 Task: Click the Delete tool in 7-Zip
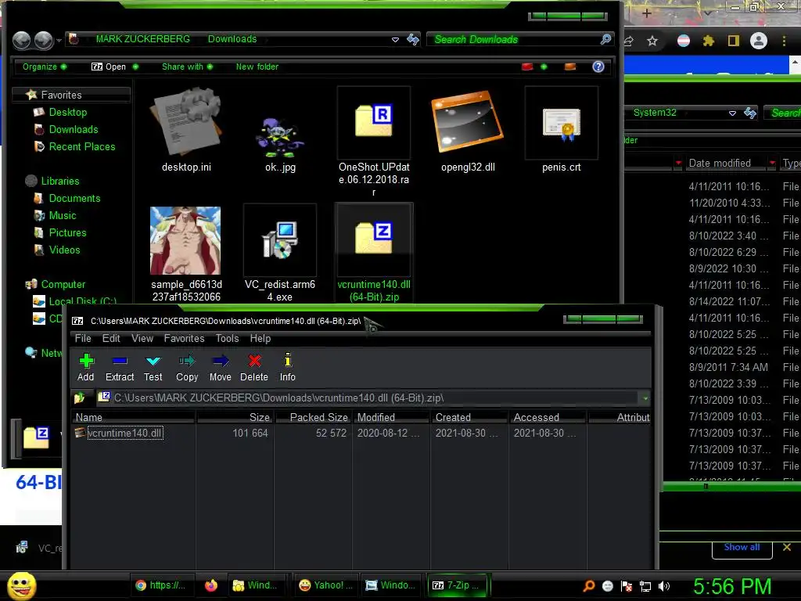[254, 367]
